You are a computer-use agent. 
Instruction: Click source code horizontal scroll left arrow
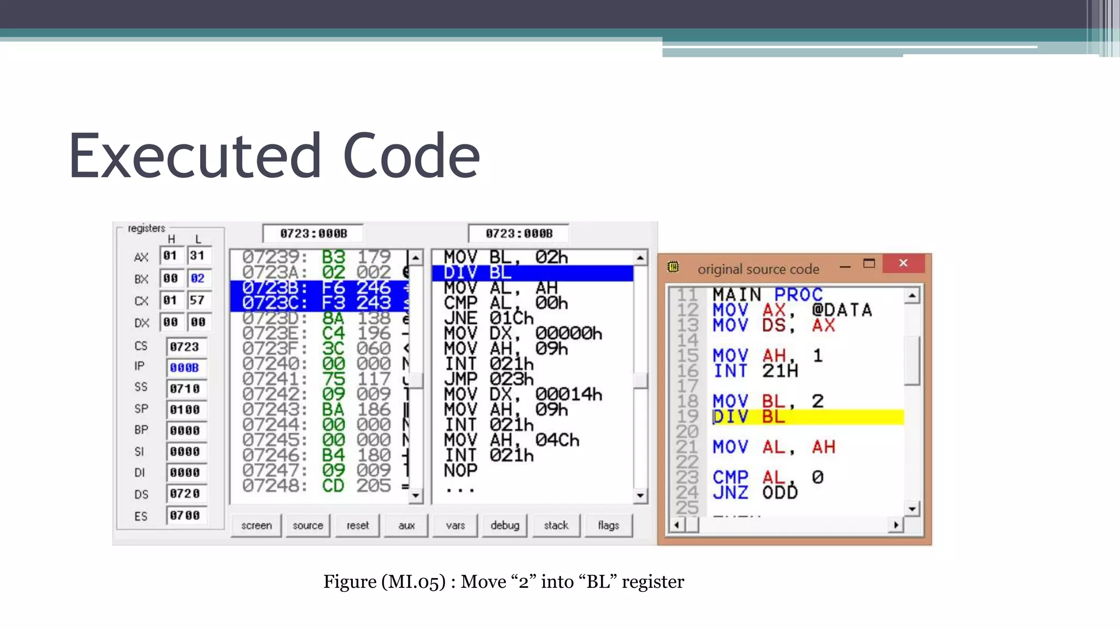pyautogui.click(x=677, y=525)
